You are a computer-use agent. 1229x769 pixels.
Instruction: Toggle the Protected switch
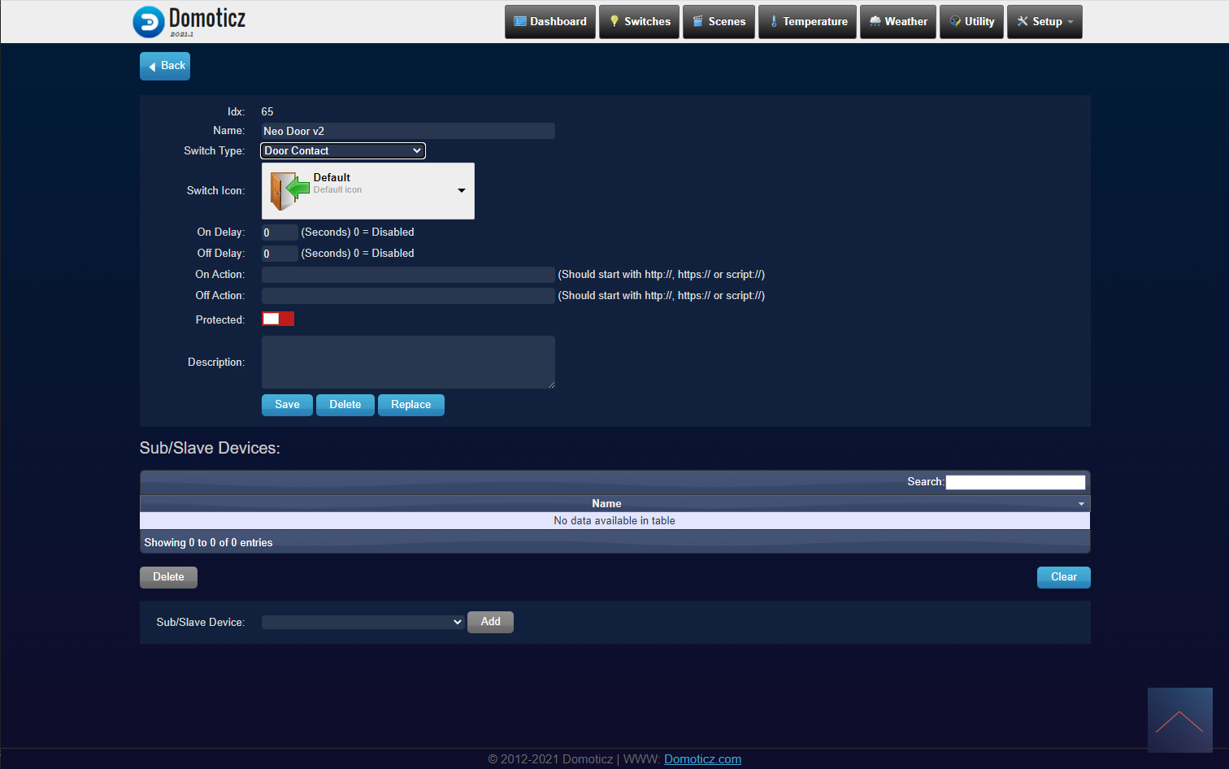click(278, 319)
